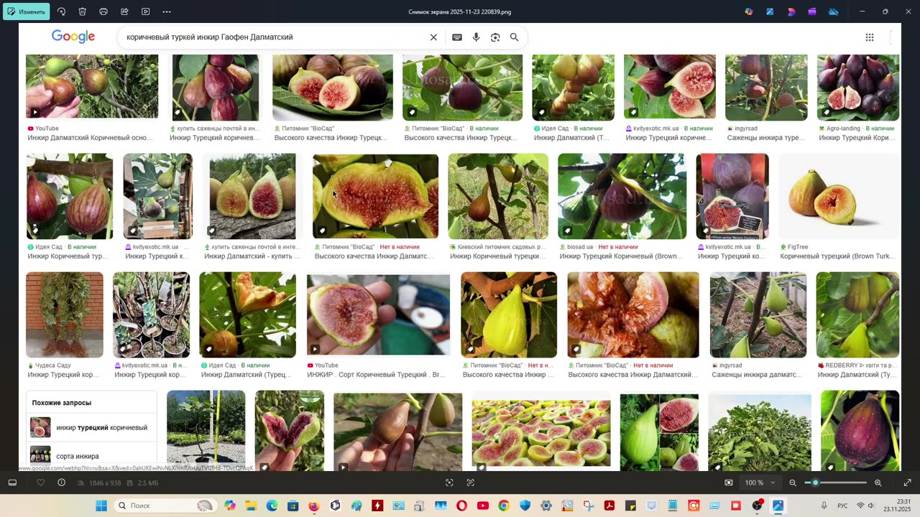This screenshot has height=517, width=920.
Task: Start the slideshow with the play icon
Action: (146, 11)
